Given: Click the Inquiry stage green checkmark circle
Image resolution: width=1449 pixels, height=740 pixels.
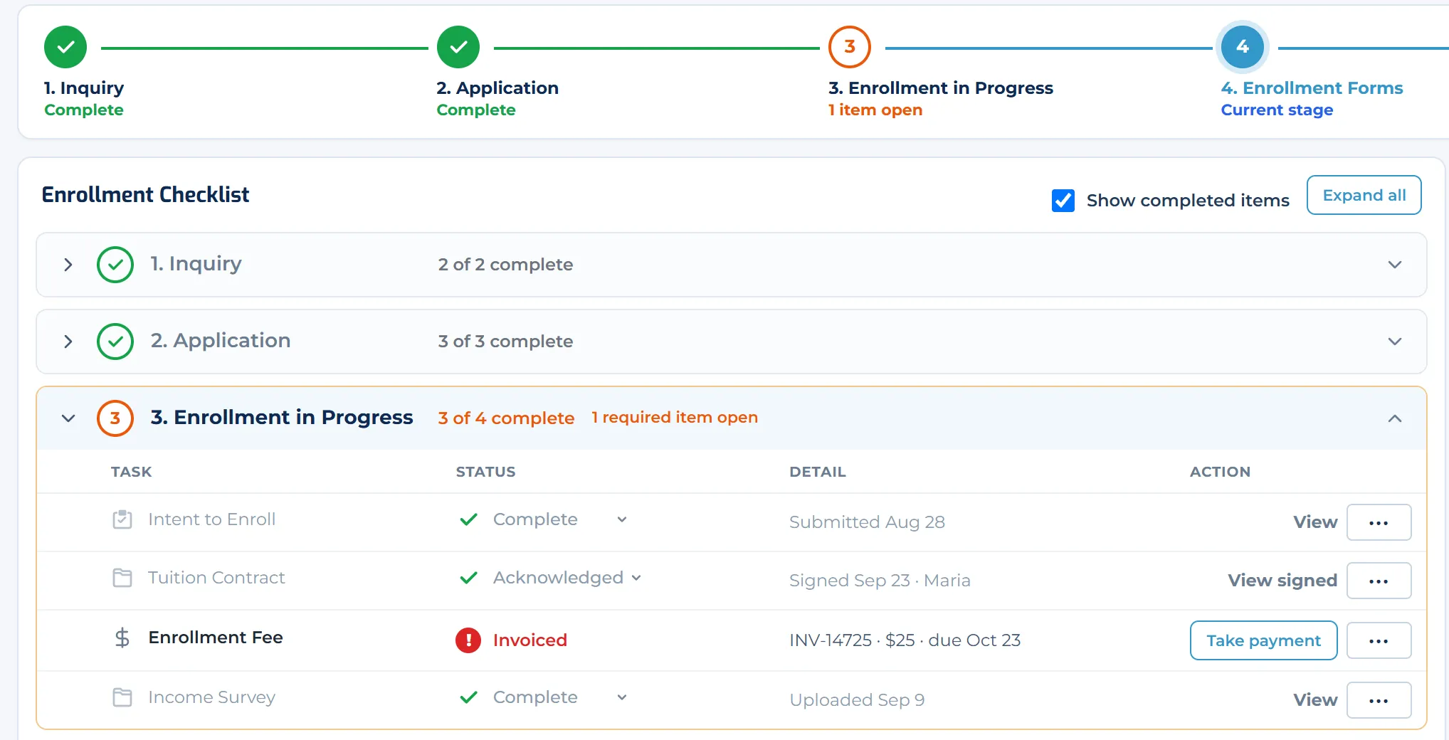Looking at the screenshot, I should point(65,47).
